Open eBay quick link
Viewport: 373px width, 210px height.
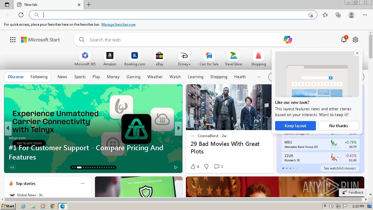coord(159,58)
